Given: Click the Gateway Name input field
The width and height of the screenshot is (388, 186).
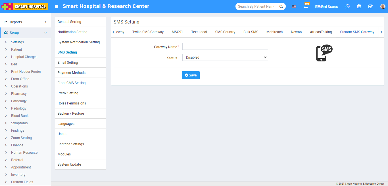Looking at the screenshot, I should pos(225,46).
